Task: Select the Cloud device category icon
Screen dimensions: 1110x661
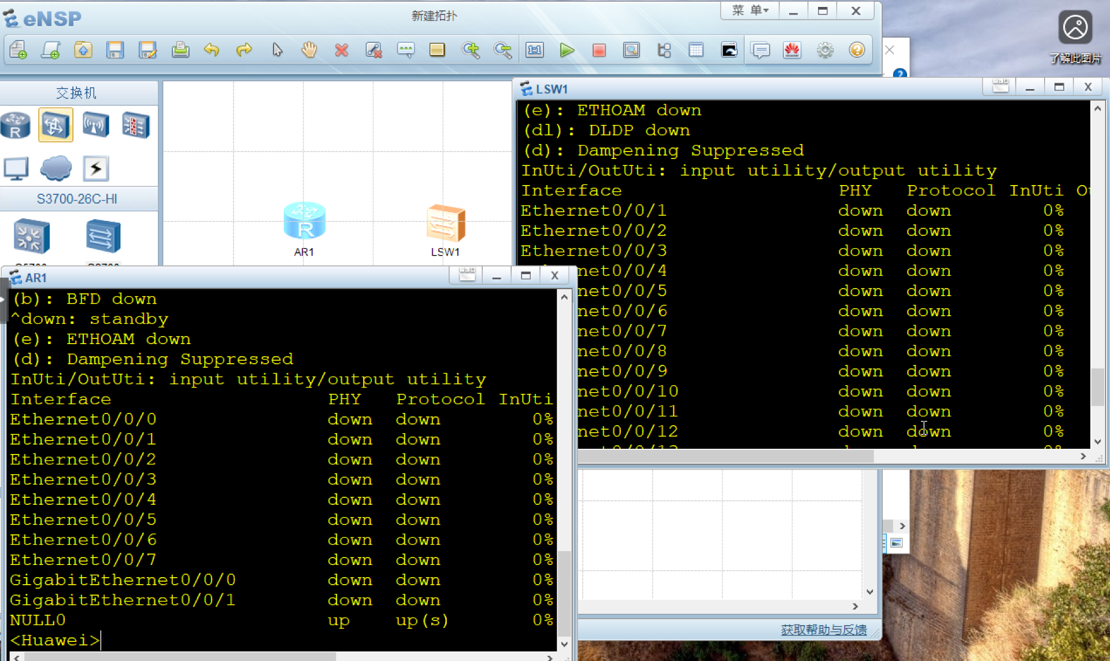Action: (x=56, y=169)
